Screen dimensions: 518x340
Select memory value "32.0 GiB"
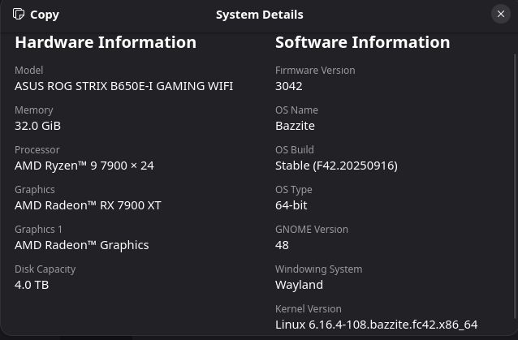click(37, 126)
